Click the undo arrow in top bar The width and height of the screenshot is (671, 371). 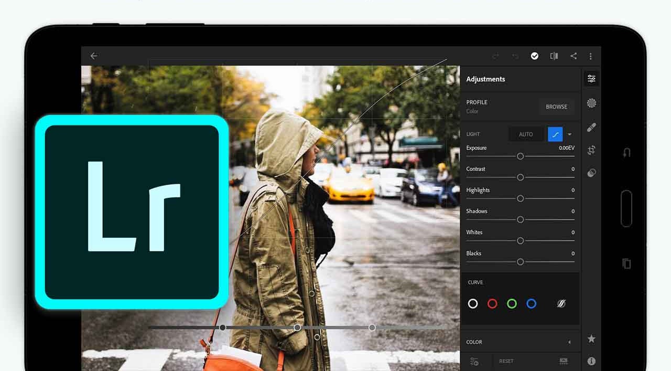click(515, 56)
